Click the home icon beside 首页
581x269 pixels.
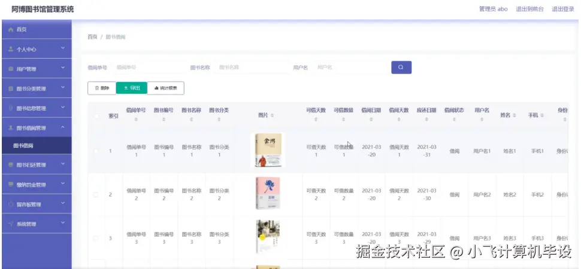coord(11,30)
